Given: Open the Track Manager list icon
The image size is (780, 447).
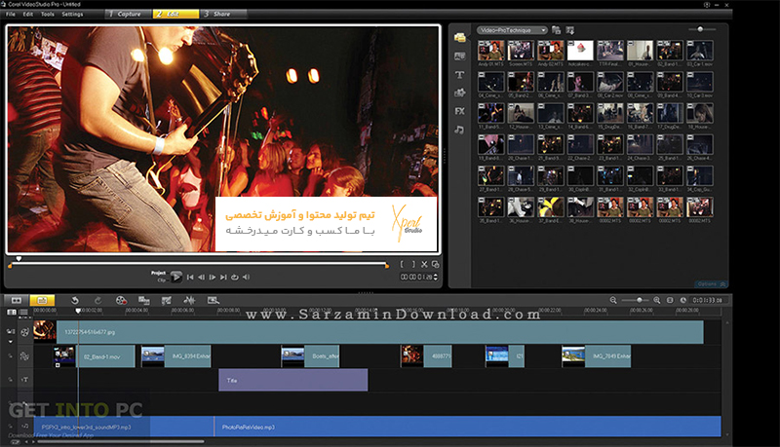Looking at the screenshot, I should coord(23,312).
